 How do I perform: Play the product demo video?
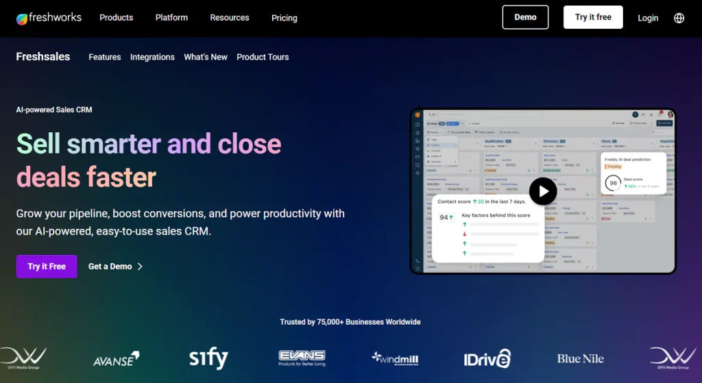(543, 191)
